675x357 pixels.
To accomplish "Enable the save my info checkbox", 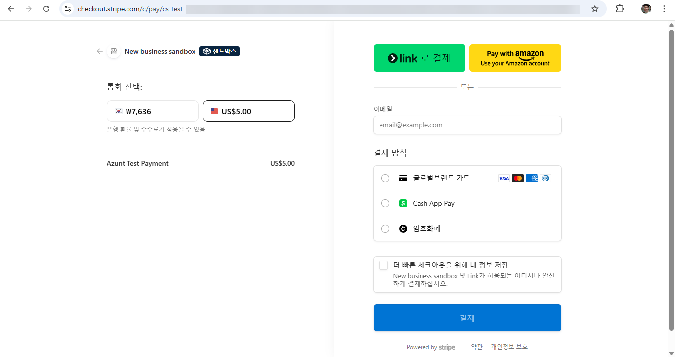I will pos(383,265).
